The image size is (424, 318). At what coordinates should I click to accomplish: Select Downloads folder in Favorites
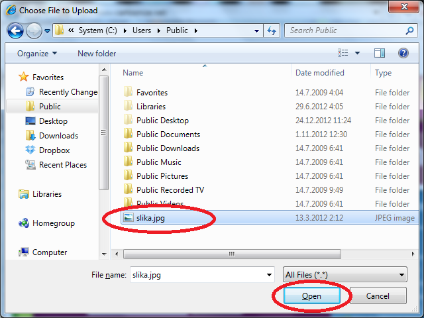click(x=58, y=136)
